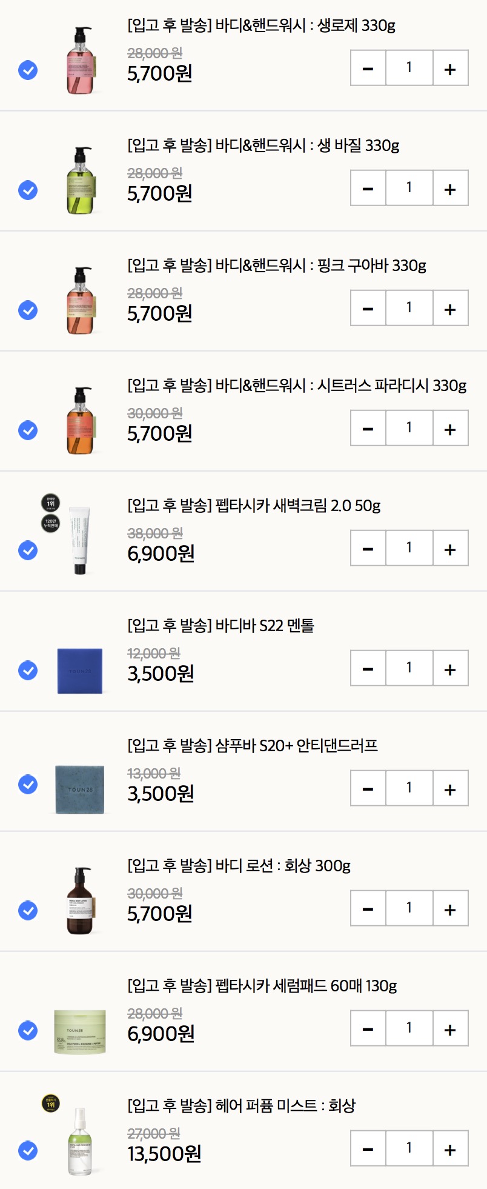Viewport: 487px width, 1189px height.
Task: Open 샴푸바 S20+ 안티댄드러프 product link
Action: [x=252, y=746]
